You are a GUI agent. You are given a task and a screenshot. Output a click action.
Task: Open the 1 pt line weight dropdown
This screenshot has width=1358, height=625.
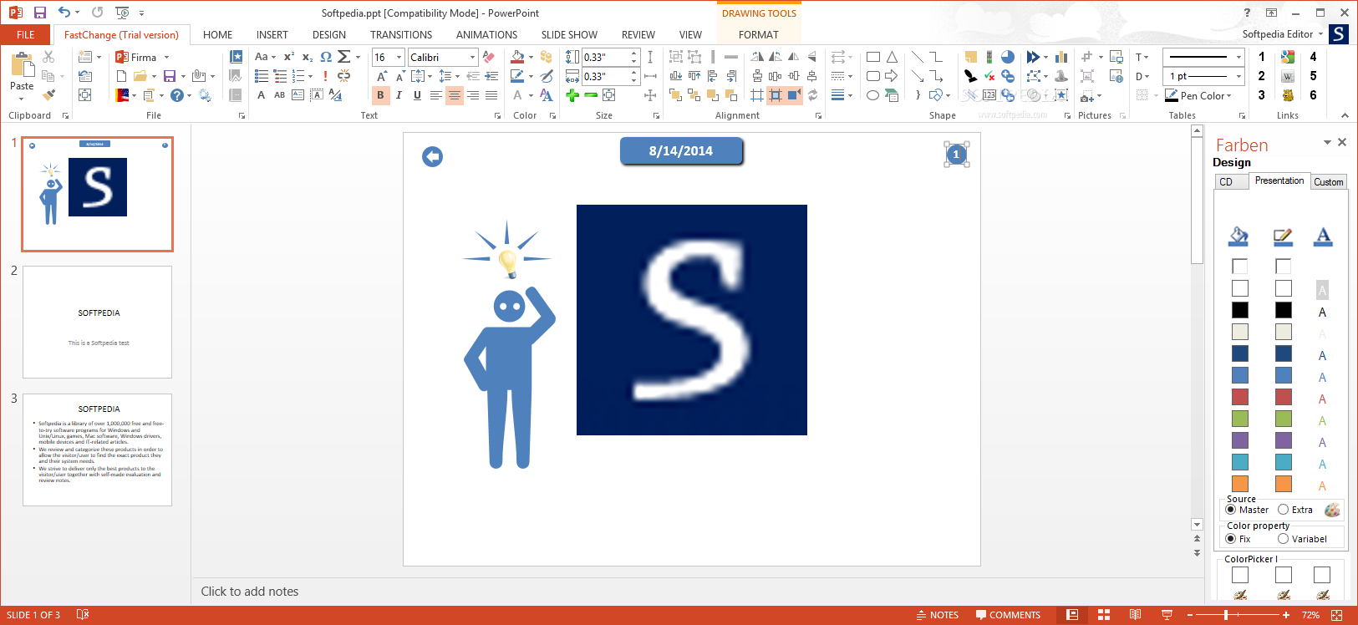pyautogui.click(x=1238, y=76)
